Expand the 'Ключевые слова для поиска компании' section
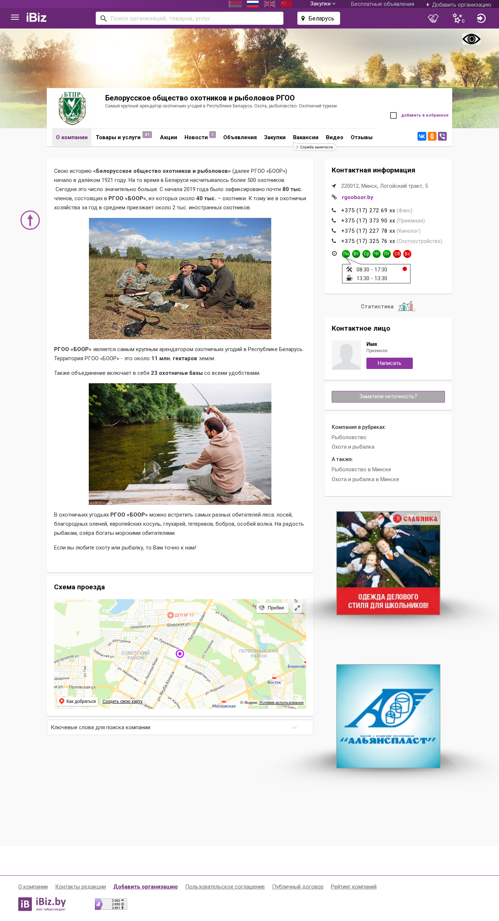The width and height of the screenshot is (499, 921). point(180,727)
